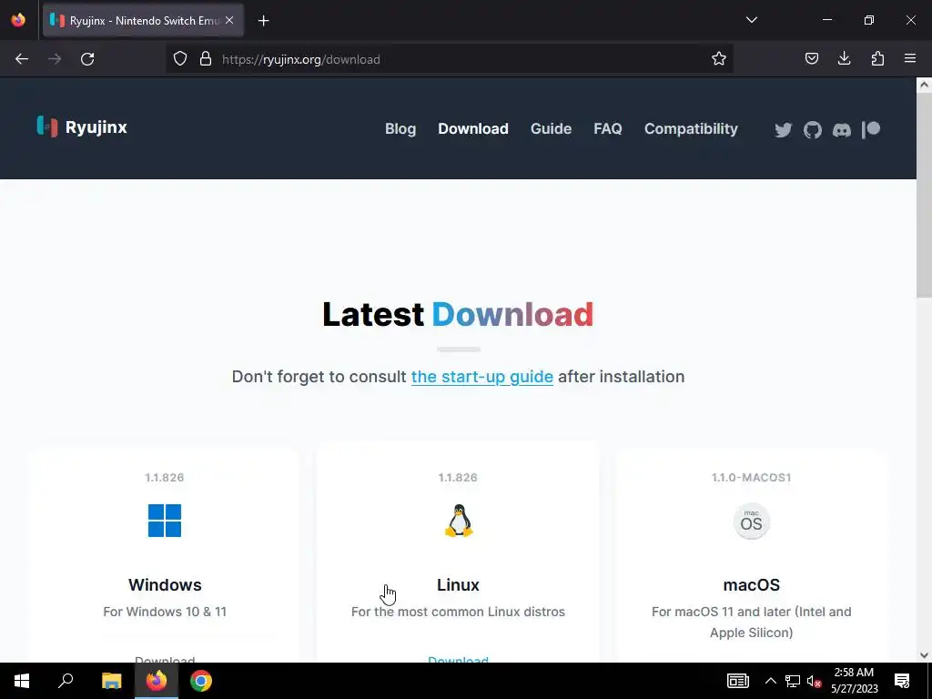Open the Ryujinx GitHub icon

[x=813, y=129]
